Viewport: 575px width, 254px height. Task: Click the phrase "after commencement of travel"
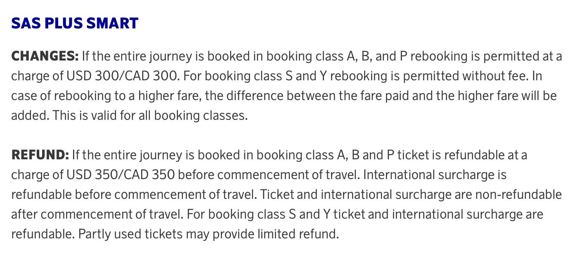pos(98,214)
